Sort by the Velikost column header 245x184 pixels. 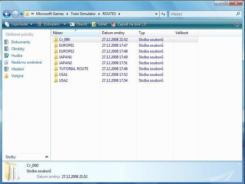186,33
